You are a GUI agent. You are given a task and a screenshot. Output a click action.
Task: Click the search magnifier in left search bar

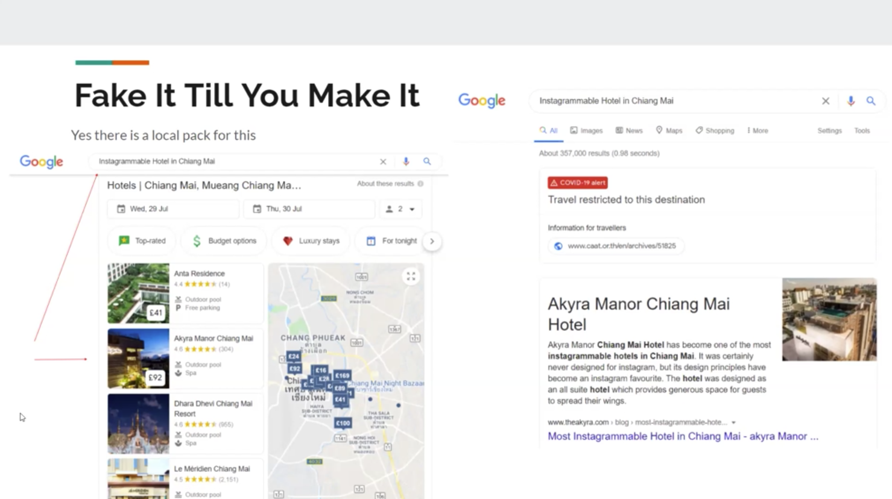[x=427, y=162]
